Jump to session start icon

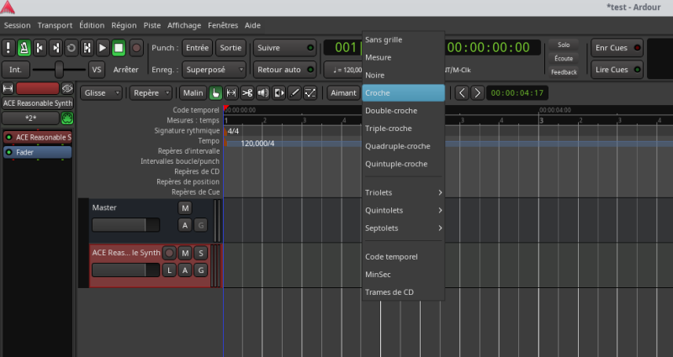coord(40,48)
